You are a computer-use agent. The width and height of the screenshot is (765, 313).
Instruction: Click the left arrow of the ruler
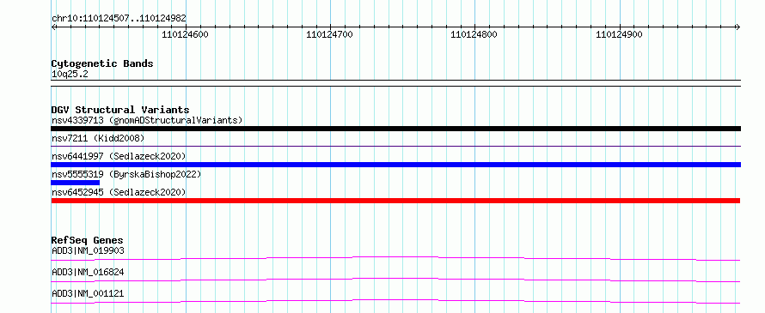(x=53, y=27)
